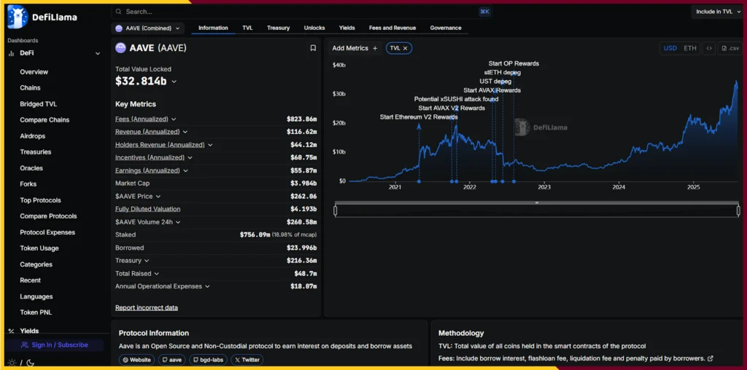Open the aave GitHub link

pos(172,360)
